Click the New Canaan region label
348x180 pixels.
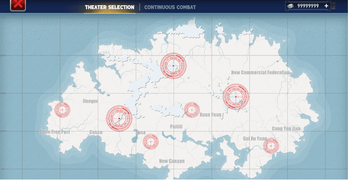point(172,161)
